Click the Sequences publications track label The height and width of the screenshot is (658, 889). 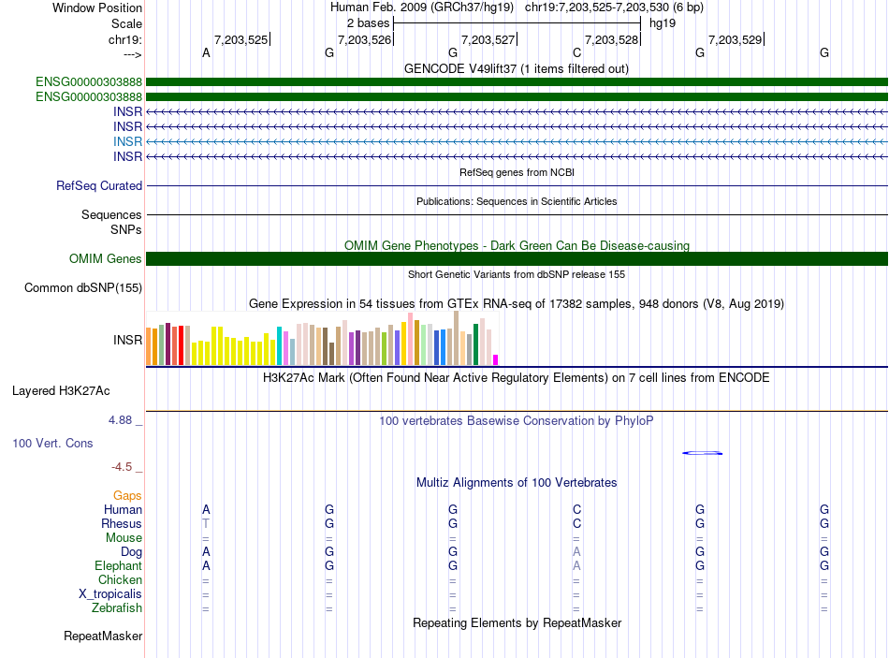(x=111, y=214)
